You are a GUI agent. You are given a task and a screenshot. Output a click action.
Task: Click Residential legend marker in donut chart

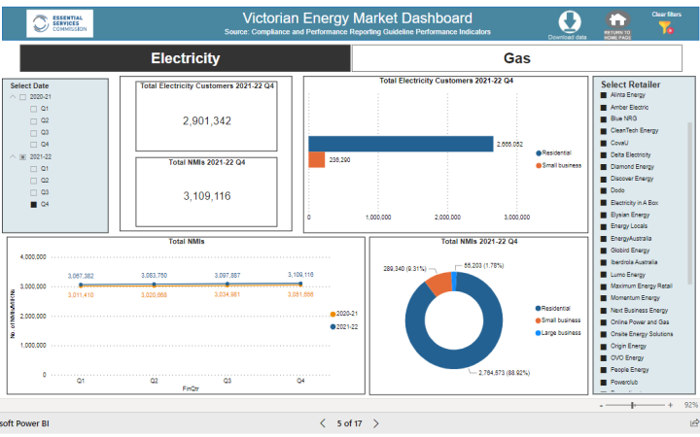(x=538, y=309)
